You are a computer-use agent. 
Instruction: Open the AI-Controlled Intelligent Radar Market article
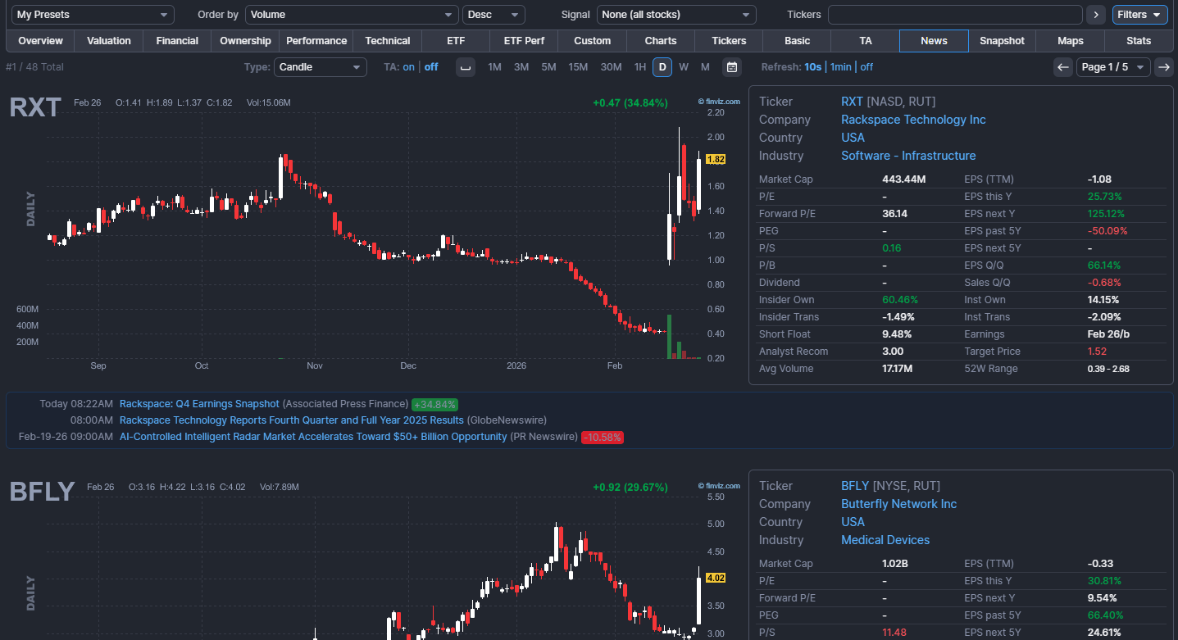pyautogui.click(x=313, y=437)
